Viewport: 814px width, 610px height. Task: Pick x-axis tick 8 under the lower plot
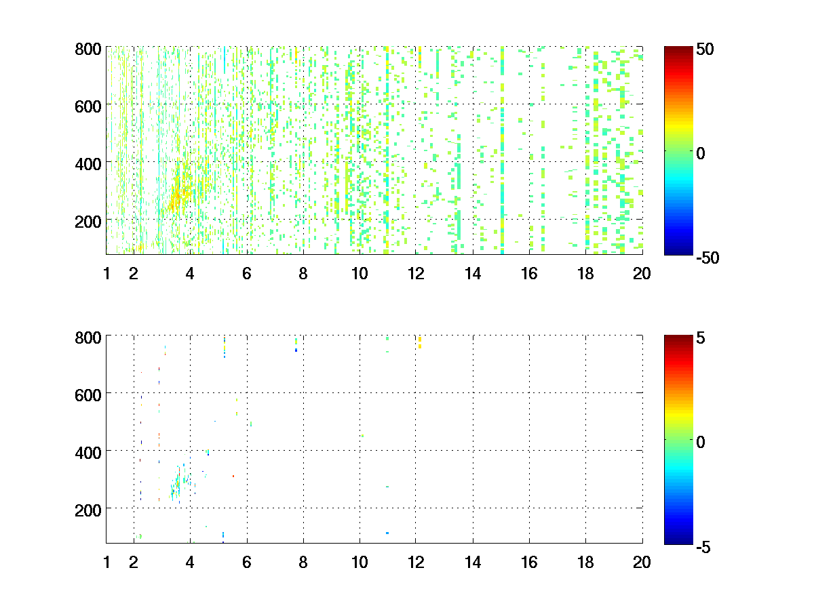[303, 562]
